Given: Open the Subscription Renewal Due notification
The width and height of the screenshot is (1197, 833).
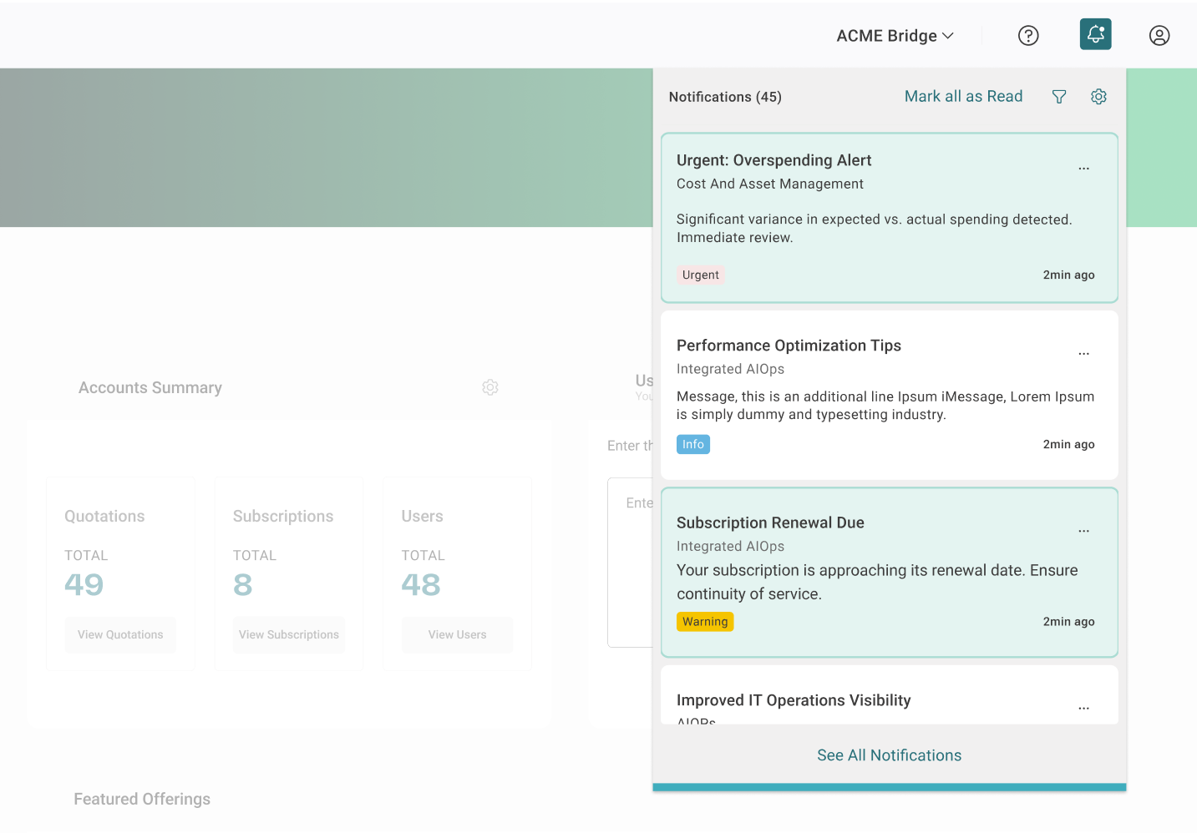Looking at the screenshot, I should [x=889, y=573].
